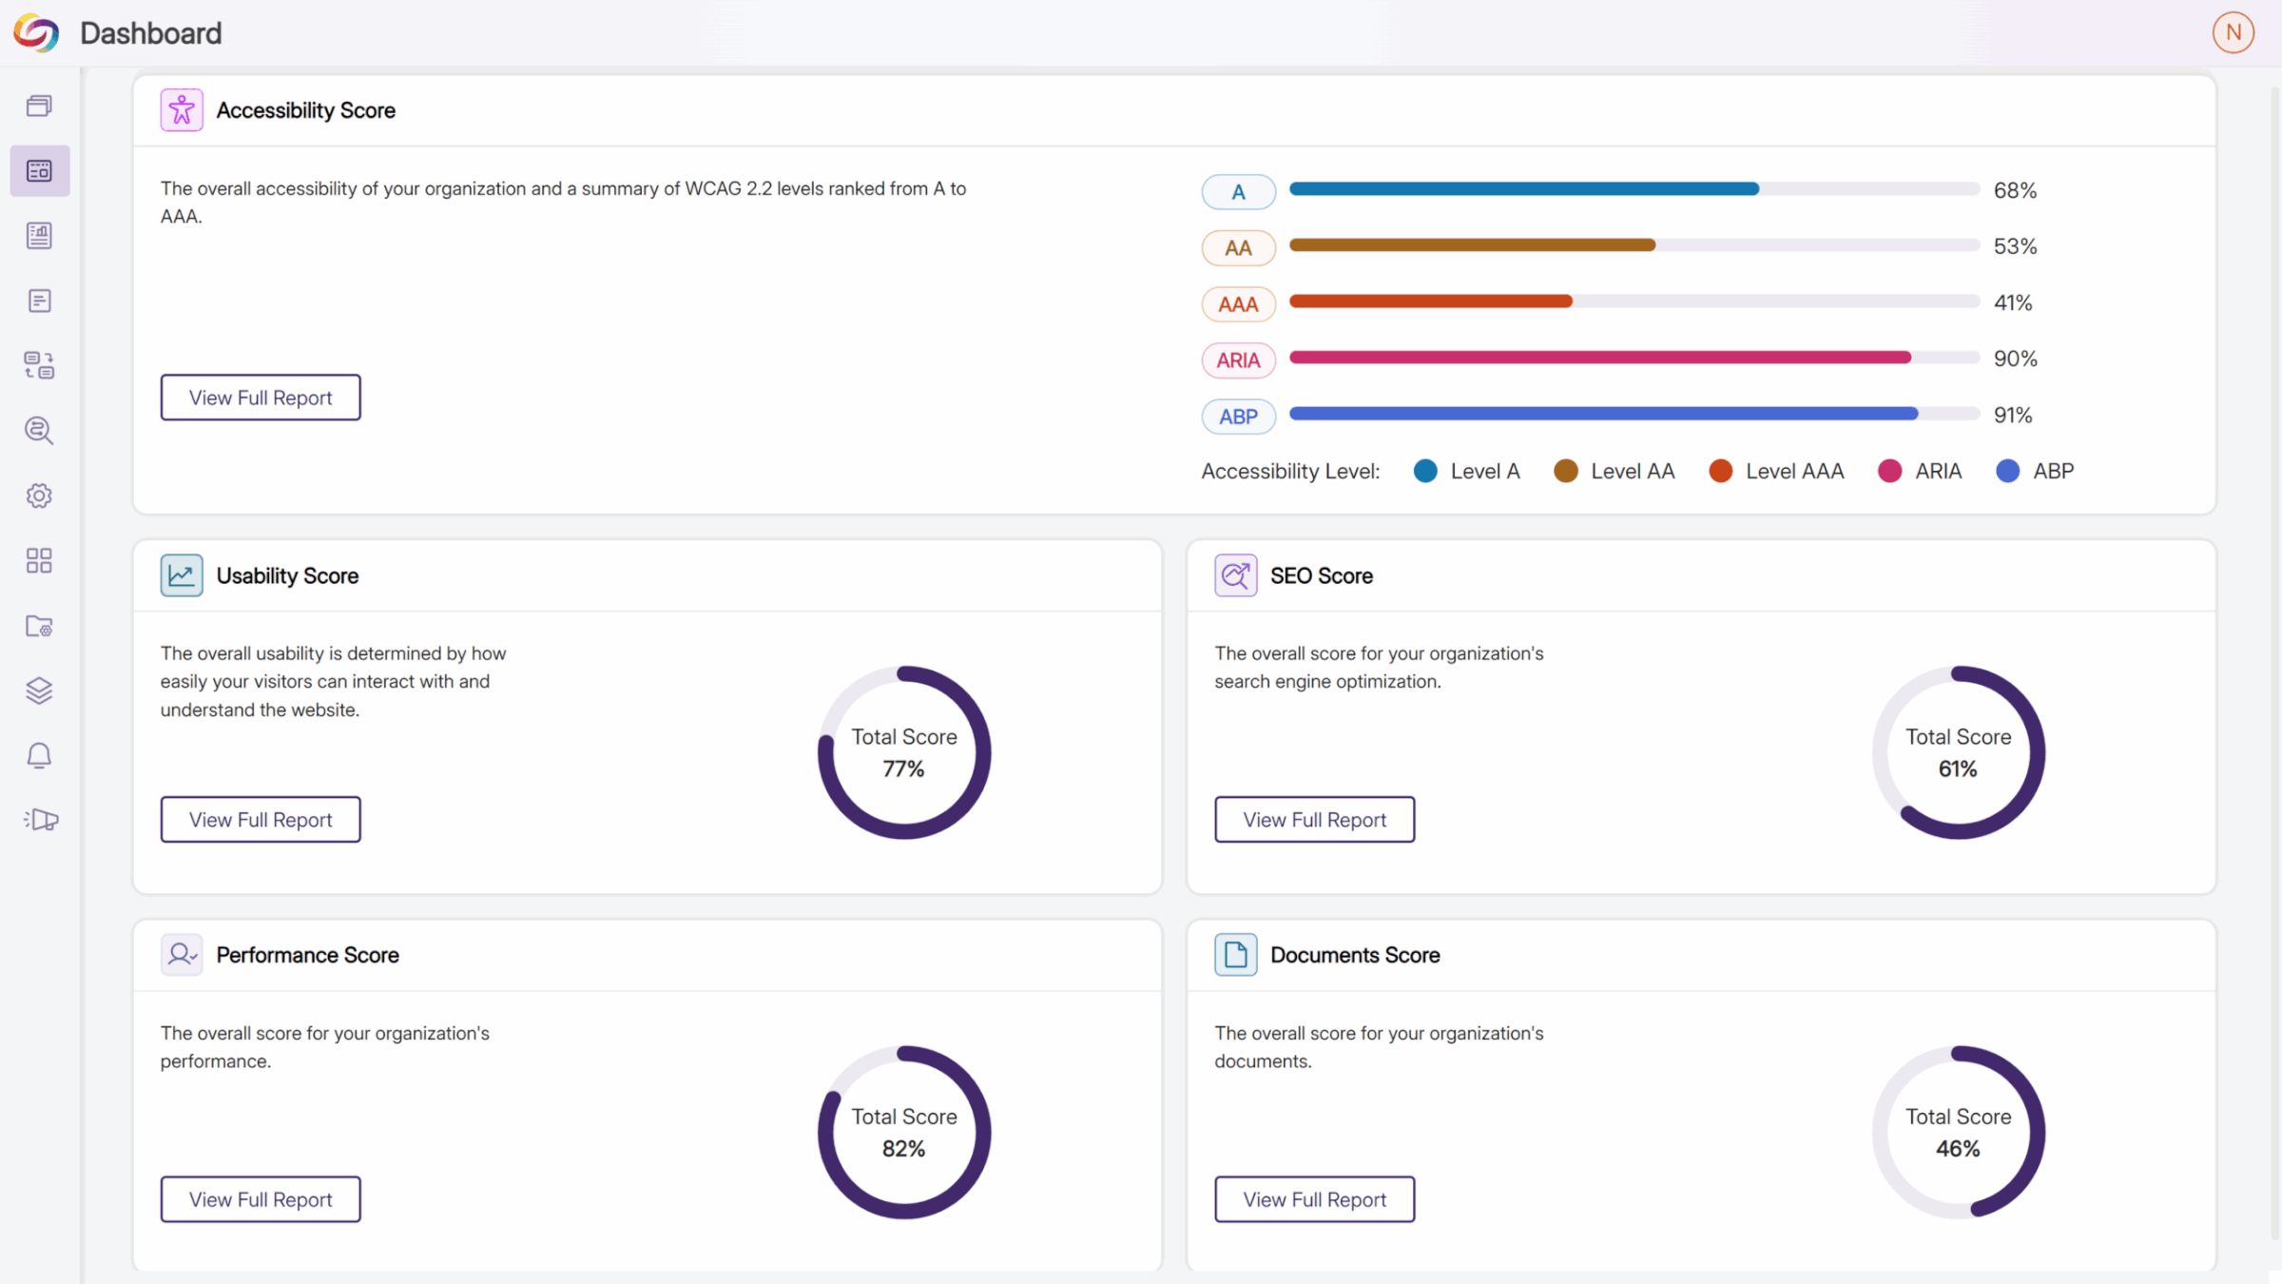This screenshot has width=2282, height=1284.
Task: Open the bell notifications sidebar icon
Action: (39, 755)
